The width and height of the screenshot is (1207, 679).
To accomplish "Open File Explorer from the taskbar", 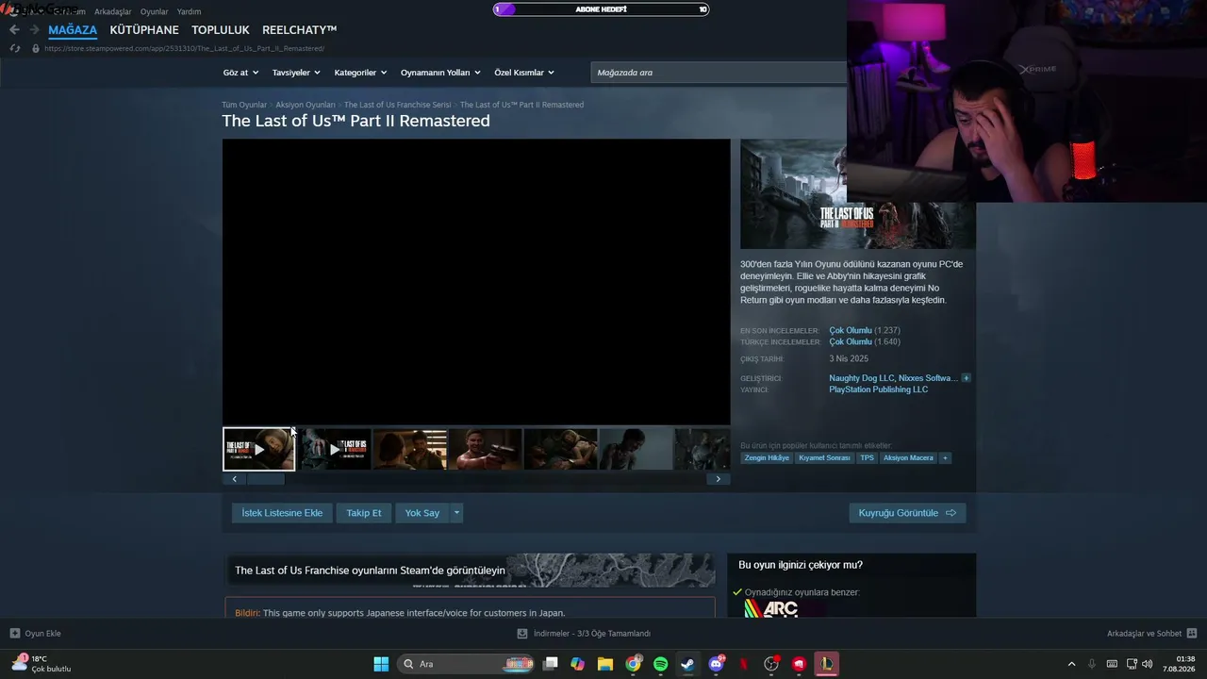I will (605, 664).
